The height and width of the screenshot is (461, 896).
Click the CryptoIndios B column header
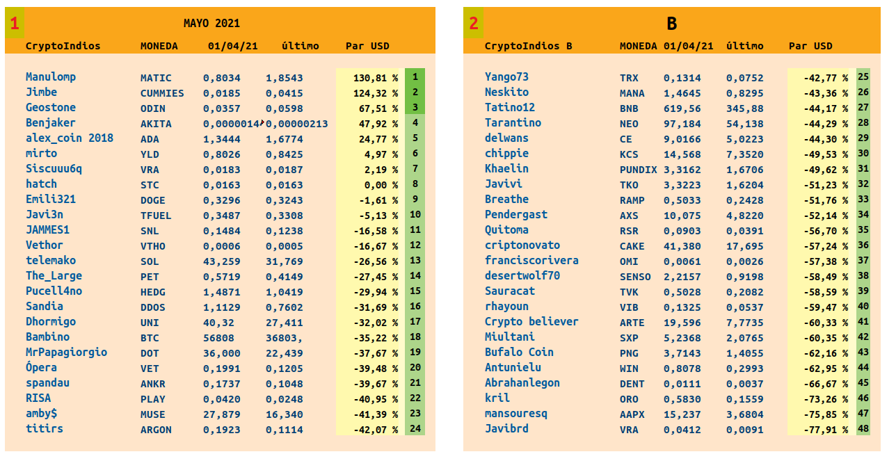(528, 46)
